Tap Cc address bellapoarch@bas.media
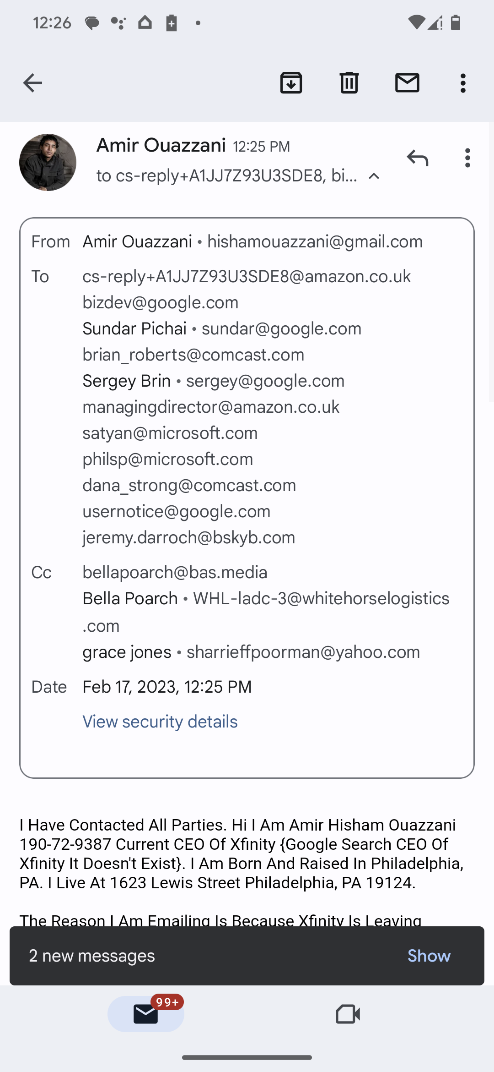 pos(175,572)
